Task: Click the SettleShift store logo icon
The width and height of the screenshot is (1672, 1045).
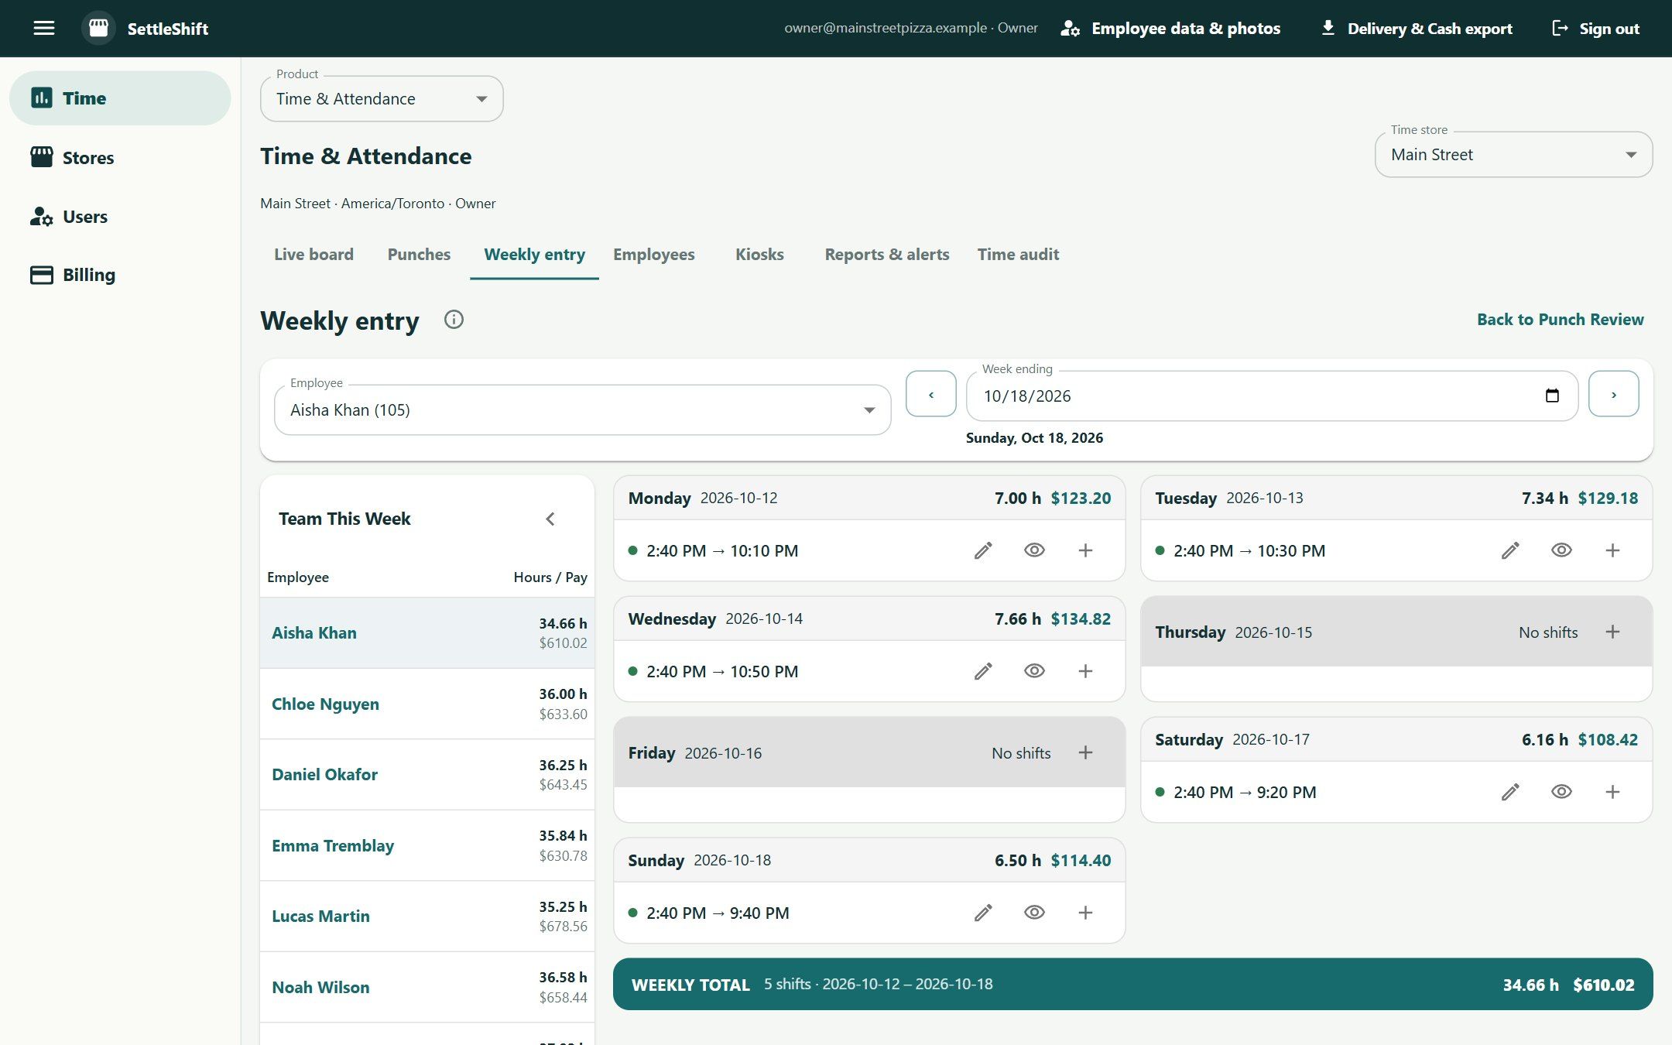Action: [98, 29]
